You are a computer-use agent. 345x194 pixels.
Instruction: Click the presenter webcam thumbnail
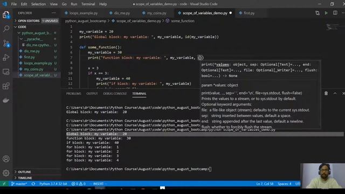click(x=322, y=176)
